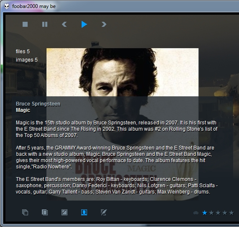Viewport: 239px width, 227px height.
Task: Rate the track four stars
Action: coord(225,213)
